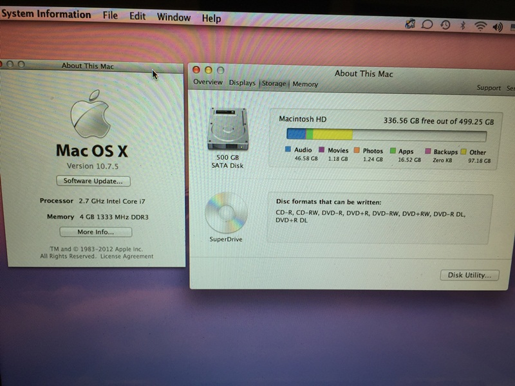Zoom the small About This Mac window
The width and height of the screenshot is (515, 386).
[x=21, y=64]
